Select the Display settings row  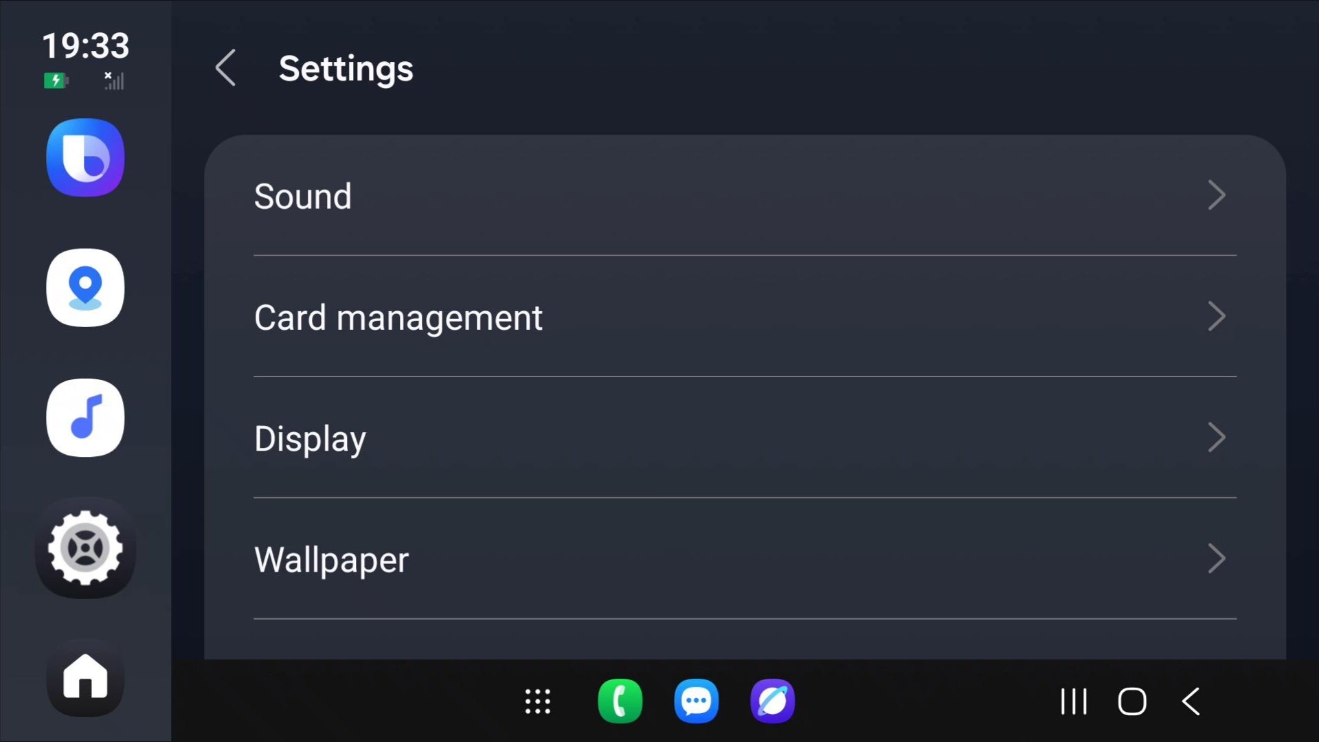(x=309, y=438)
